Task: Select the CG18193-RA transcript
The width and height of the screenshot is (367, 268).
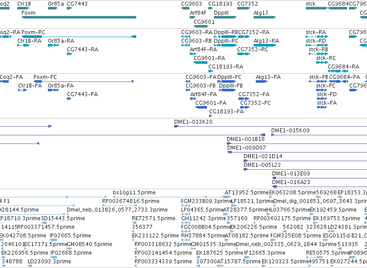Action: click(x=210, y=71)
